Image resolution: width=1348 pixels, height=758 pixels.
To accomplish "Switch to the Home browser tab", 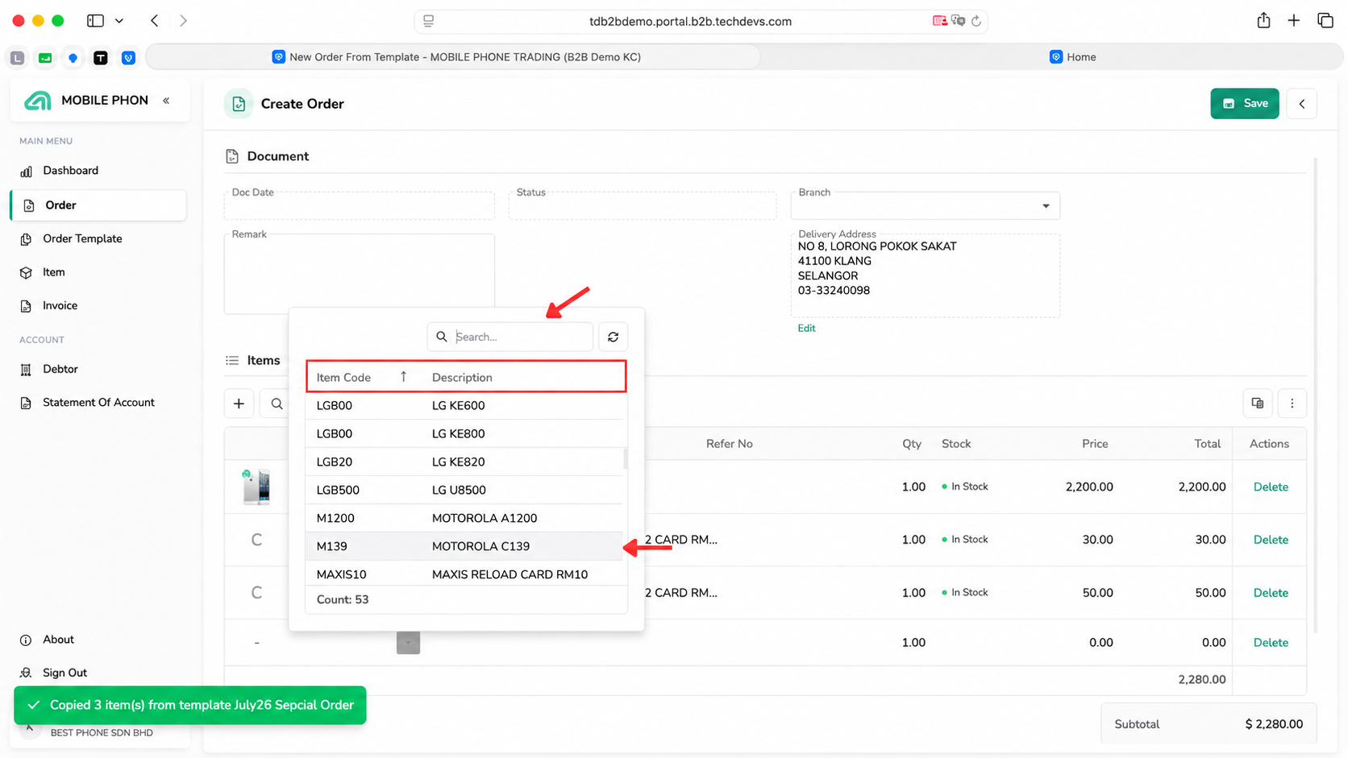I will point(1072,57).
